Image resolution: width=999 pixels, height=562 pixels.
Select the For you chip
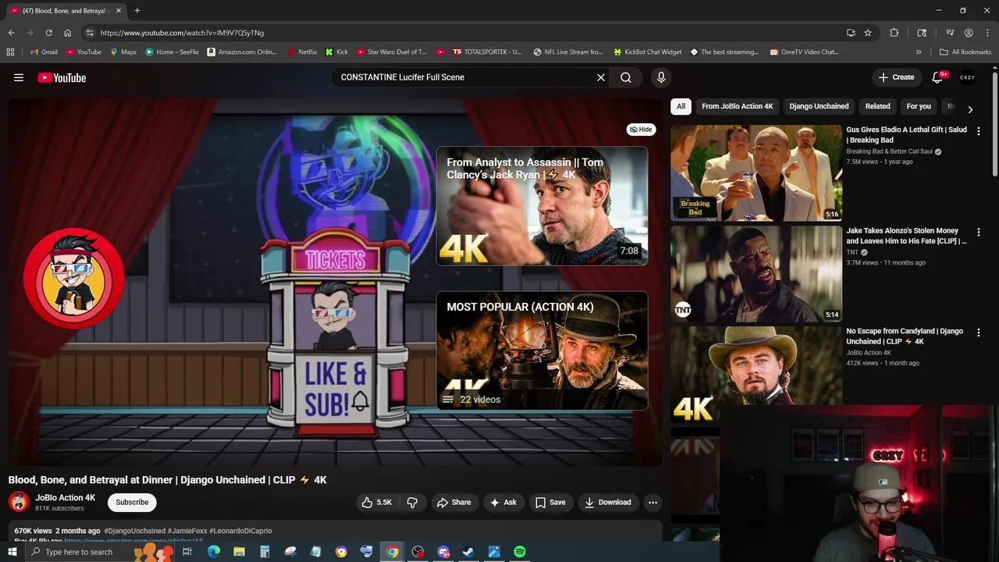click(x=919, y=106)
